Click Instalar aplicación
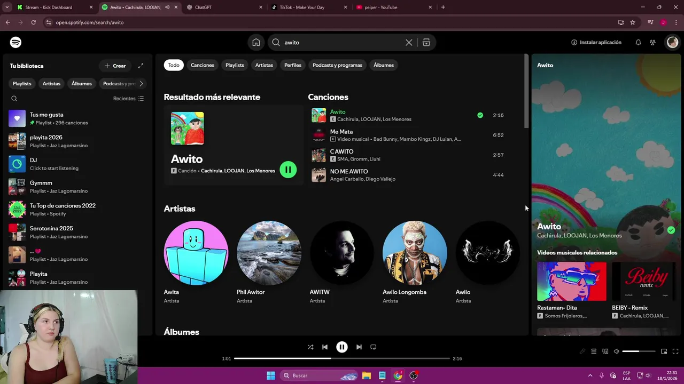The width and height of the screenshot is (684, 384). click(596, 42)
